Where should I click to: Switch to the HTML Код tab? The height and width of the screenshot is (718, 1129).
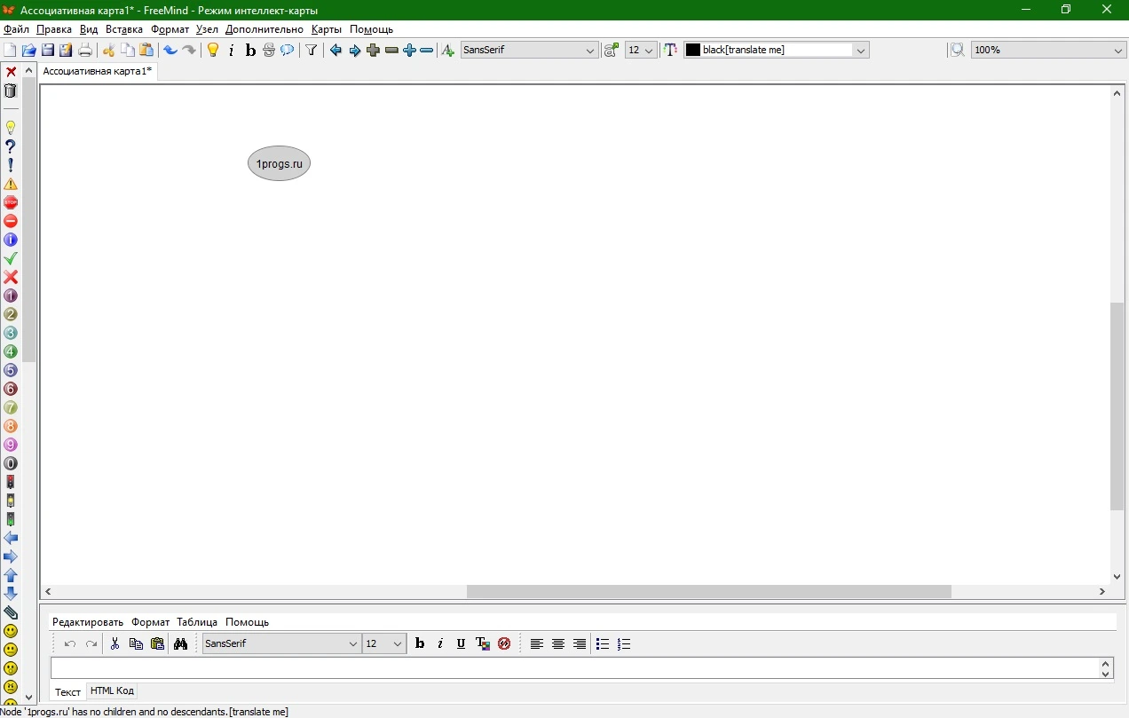[112, 690]
